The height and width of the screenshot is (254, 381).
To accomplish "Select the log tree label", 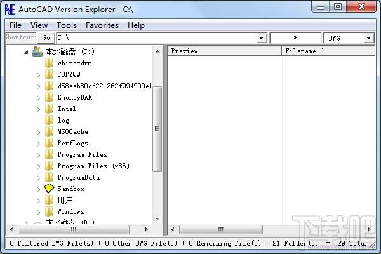I will coord(63,120).
